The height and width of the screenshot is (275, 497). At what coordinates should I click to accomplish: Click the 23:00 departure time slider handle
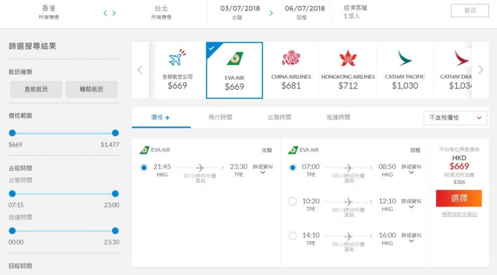click(x=115, y=193)
